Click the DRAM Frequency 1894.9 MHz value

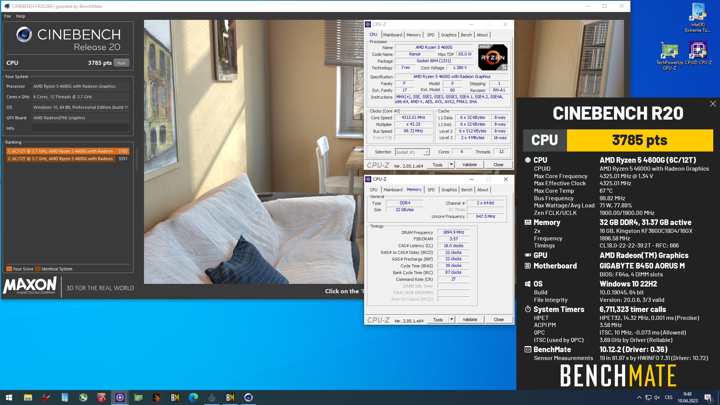pos(453,232)
